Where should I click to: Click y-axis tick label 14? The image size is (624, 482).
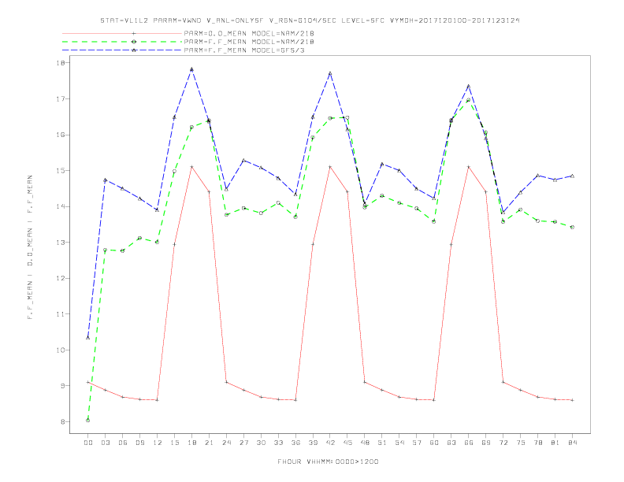pyautogui.click(x=61, y=206)
